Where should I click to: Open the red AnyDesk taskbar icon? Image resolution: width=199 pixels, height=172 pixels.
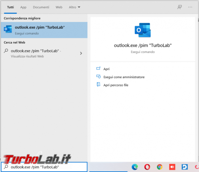[172, 167]
